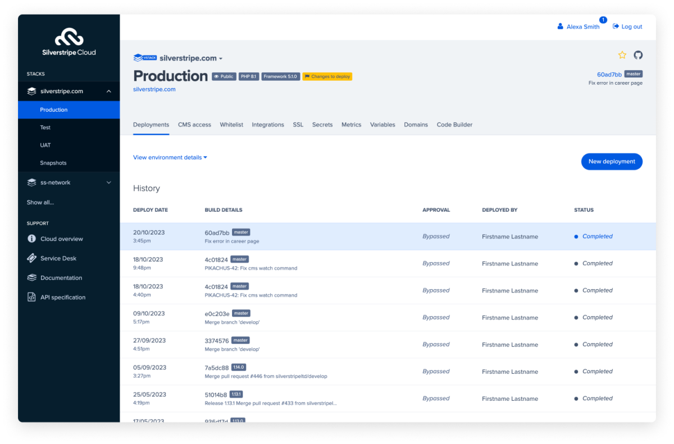674x444 pixels.
Task: Collapse the silverstripe.com stack in sidebar
Action: coord(109,91)
